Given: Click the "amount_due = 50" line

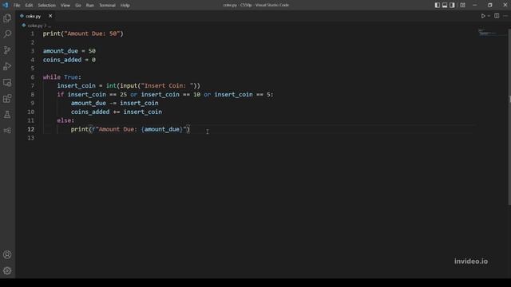Looking at the screenshot, I should 69,51.
